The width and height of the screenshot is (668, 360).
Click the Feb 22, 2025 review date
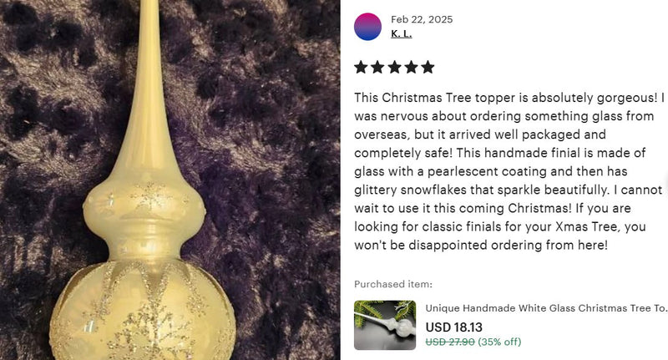[x=422, y=19]
